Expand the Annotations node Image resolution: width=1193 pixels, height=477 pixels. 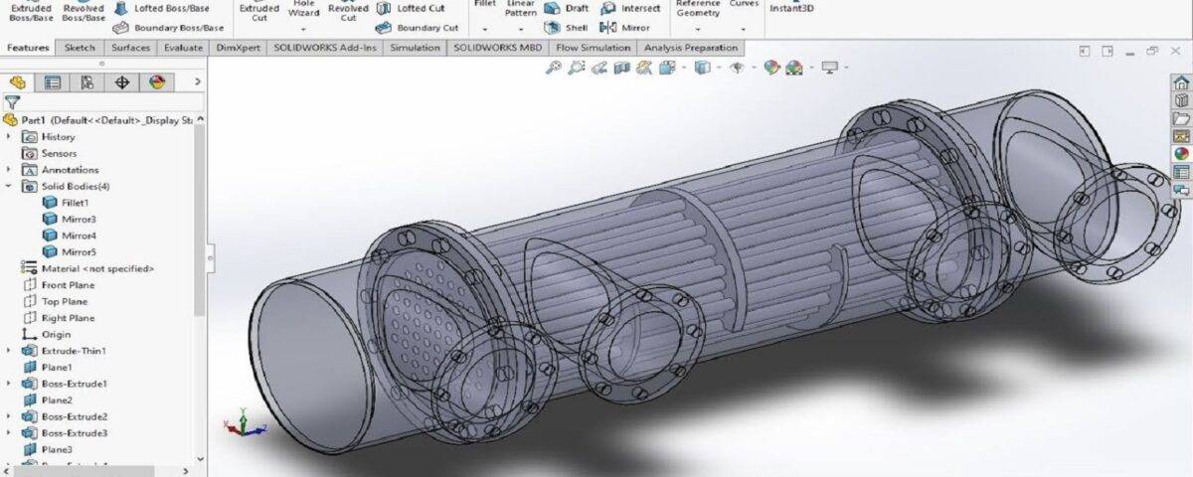click(x=9, y=170)
